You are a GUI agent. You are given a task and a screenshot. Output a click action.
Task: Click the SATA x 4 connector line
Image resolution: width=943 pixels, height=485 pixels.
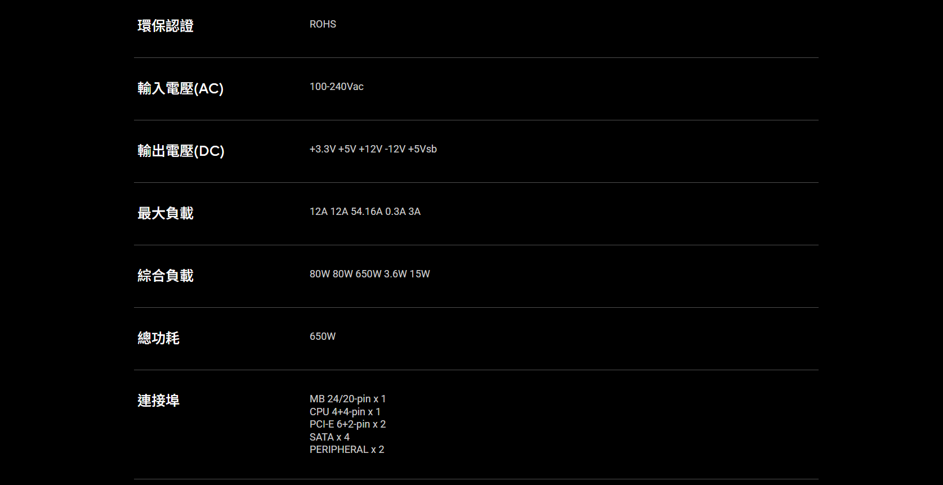(x=329, y=437)
